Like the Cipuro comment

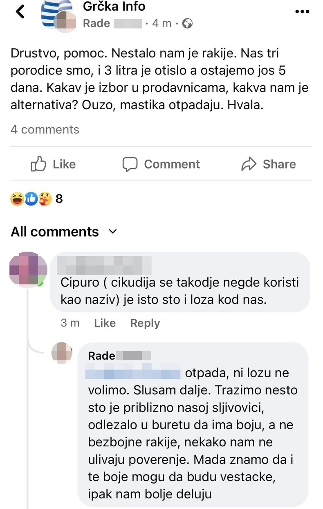pyautogui.click(x=105, y=323)
